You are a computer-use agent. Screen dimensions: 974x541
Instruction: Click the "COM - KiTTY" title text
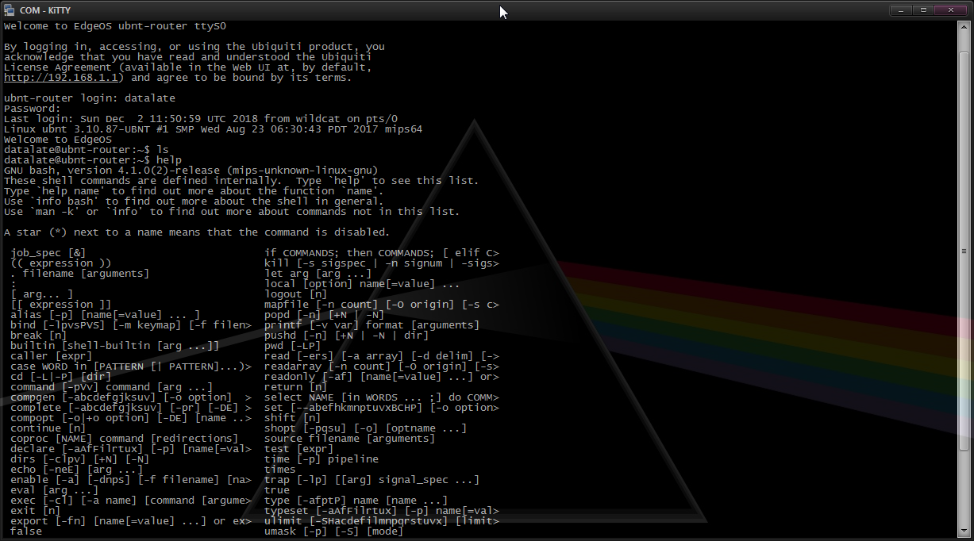pyautogui.click(x=42, y=10)
